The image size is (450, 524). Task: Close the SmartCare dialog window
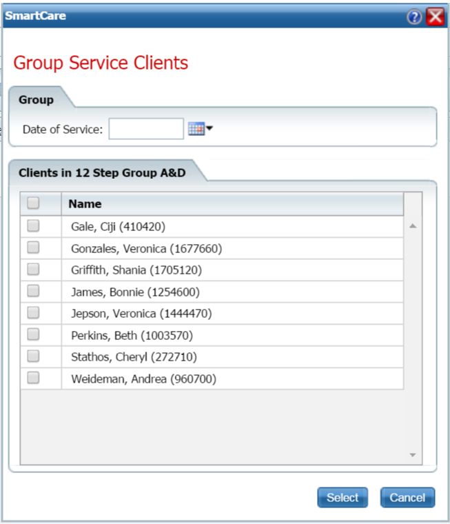(435, 17)
